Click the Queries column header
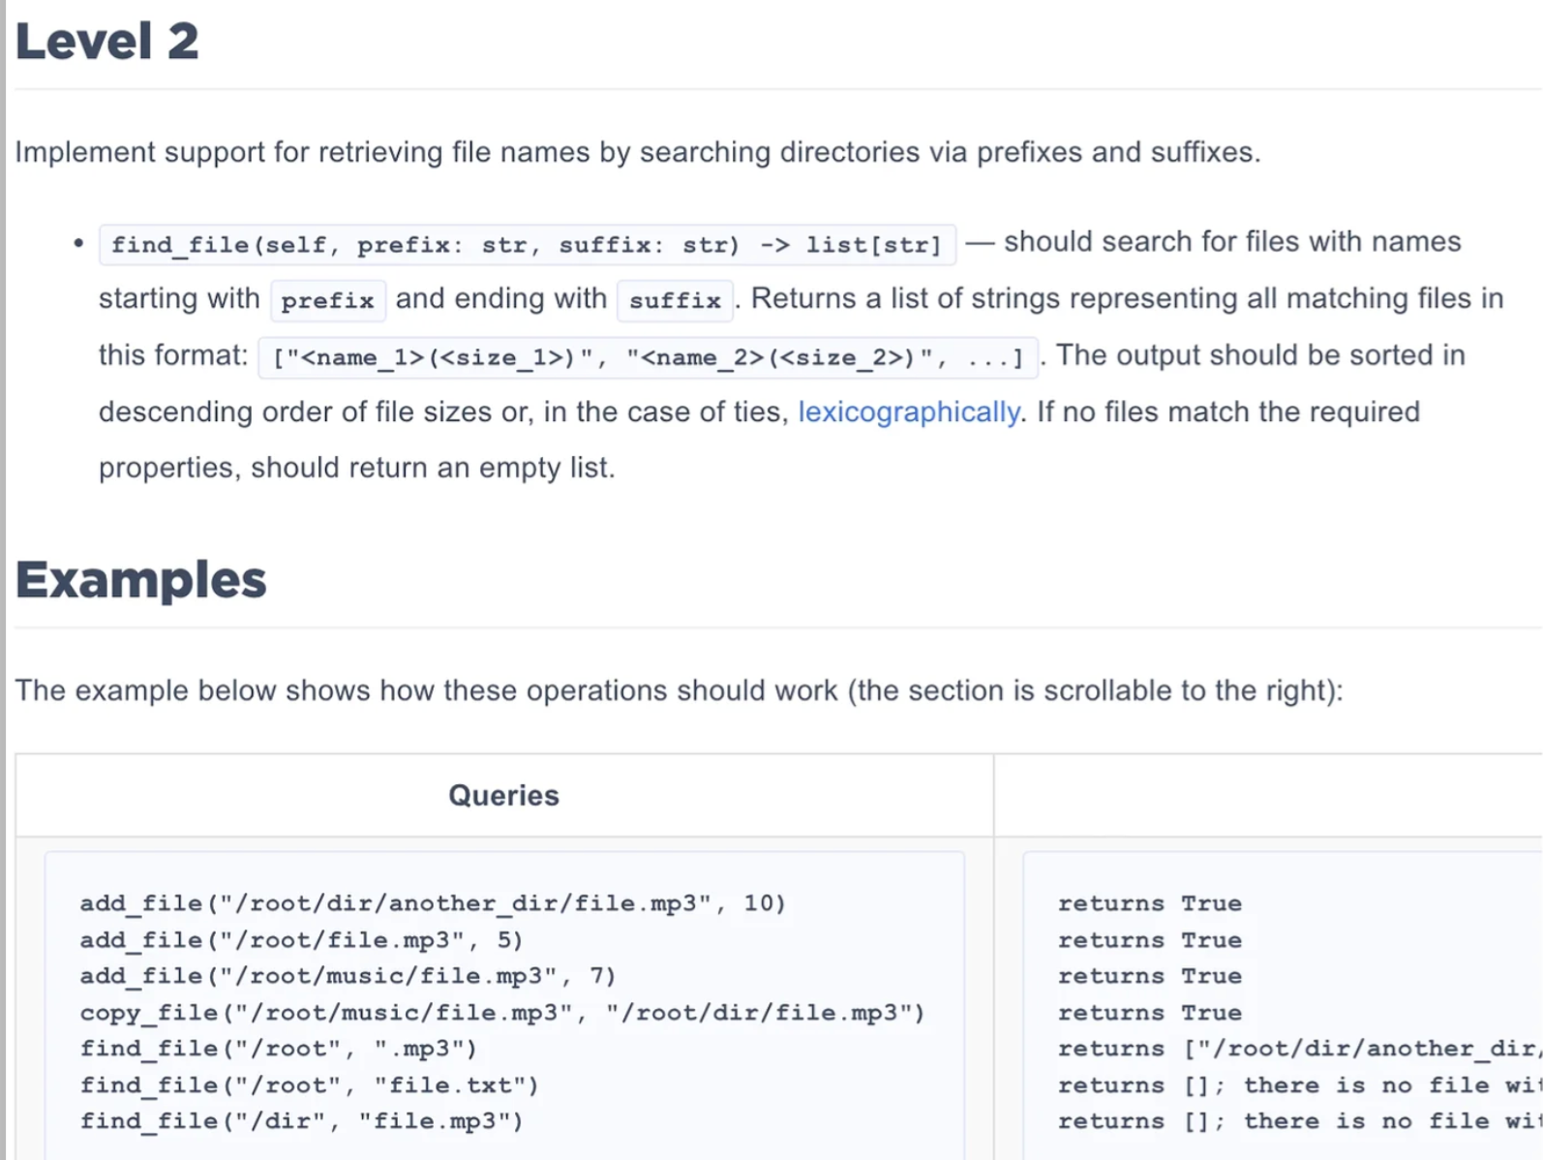1543x1160 pixels. pos(503,796)
